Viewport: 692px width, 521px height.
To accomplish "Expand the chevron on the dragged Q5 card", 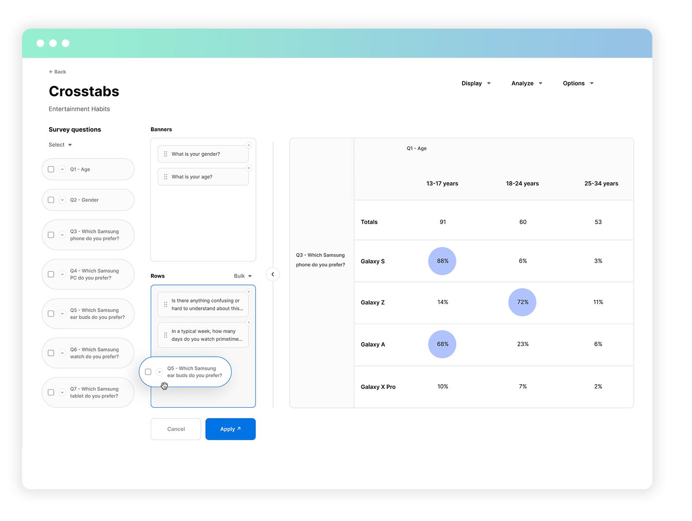I will (x=159, y=372).
